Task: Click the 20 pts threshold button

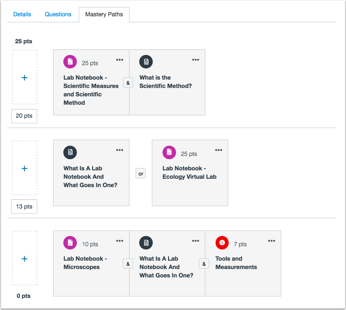Action: (x=24, y=116)
